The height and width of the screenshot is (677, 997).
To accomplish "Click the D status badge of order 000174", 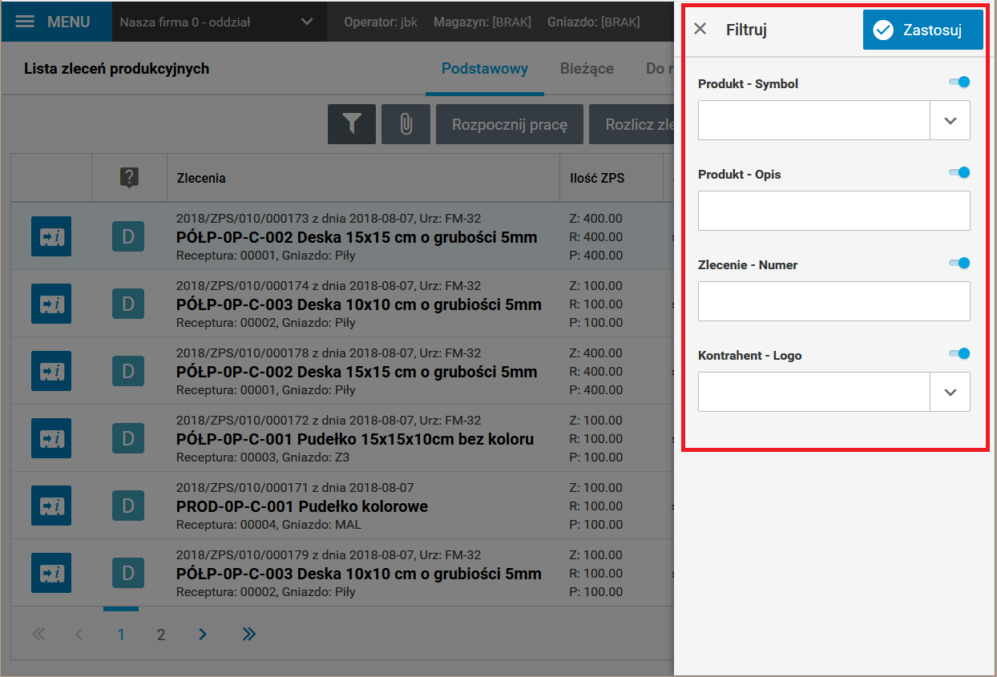I will coord(127,304).
